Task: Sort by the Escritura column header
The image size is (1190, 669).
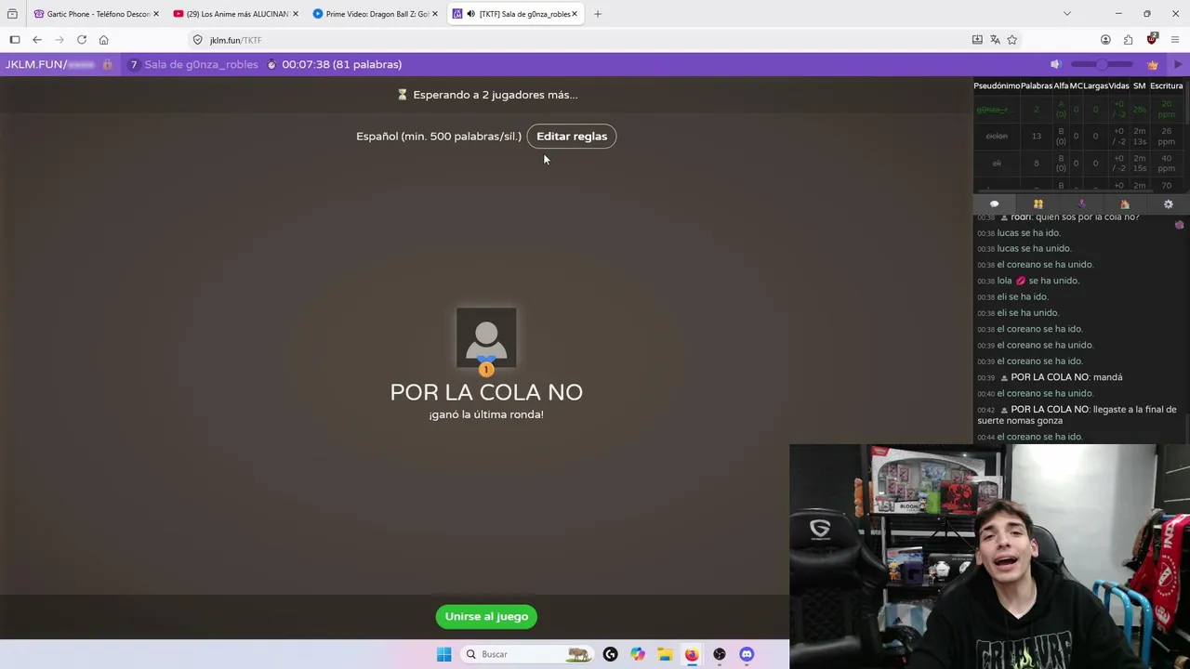Action: pos(1167,85)
